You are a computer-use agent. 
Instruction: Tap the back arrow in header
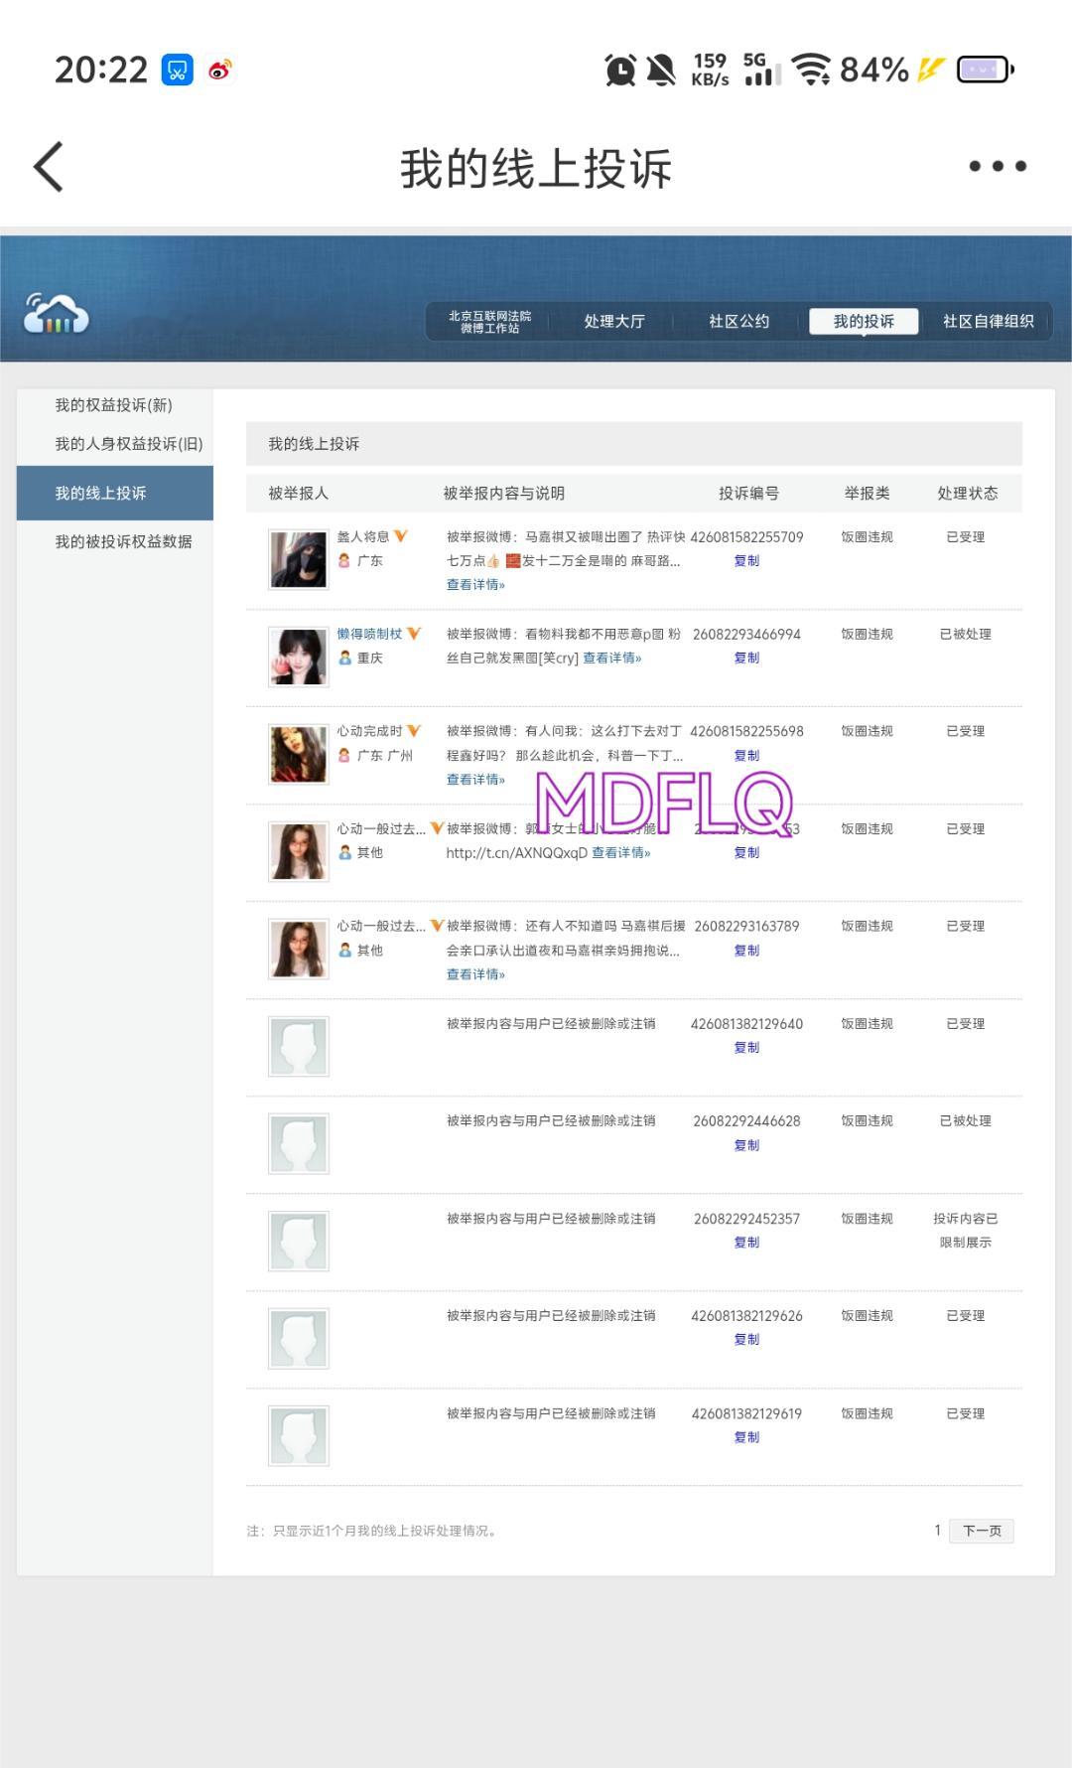click(49, 166)
